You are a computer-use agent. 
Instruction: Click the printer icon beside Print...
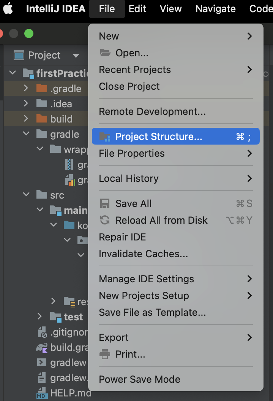click(105, 354)
